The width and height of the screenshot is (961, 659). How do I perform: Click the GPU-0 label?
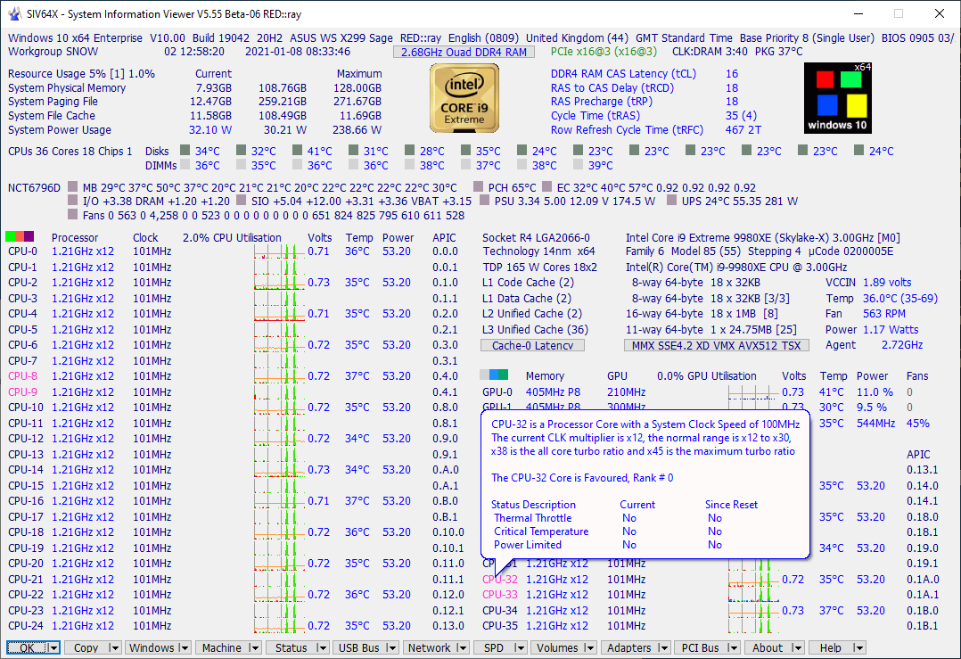point(497,391)
